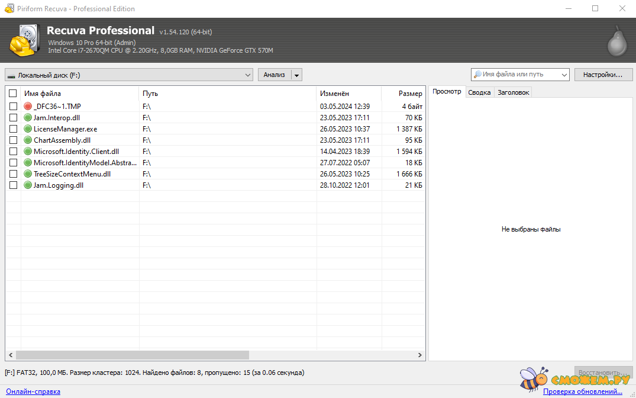Sort by the Путь column header
The height and width of the screenshot is (398, 636).
point(228,94)
